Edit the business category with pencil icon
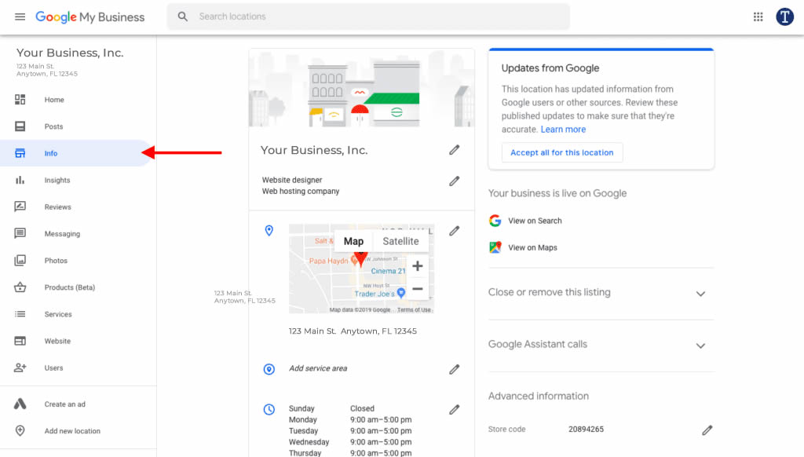 [x=454, y=181]
